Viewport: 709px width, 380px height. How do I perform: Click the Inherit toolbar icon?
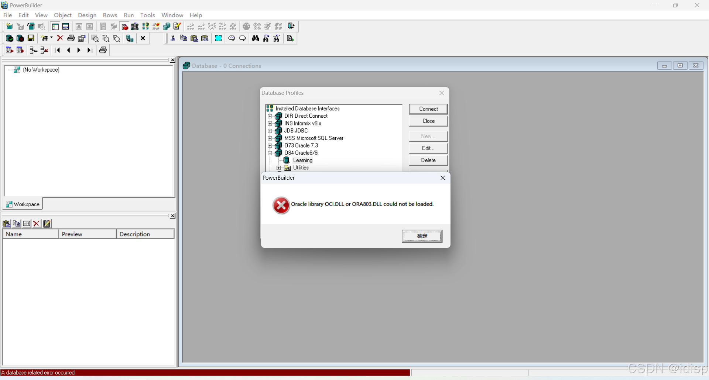pyautogui.click(x=20, y=26)
